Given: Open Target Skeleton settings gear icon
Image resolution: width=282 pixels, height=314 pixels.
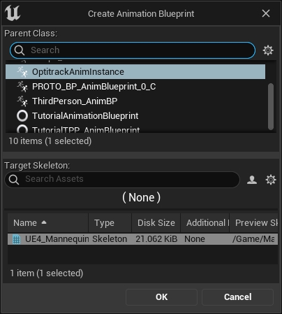Looking at the screenshot, I should click(271, 180).
